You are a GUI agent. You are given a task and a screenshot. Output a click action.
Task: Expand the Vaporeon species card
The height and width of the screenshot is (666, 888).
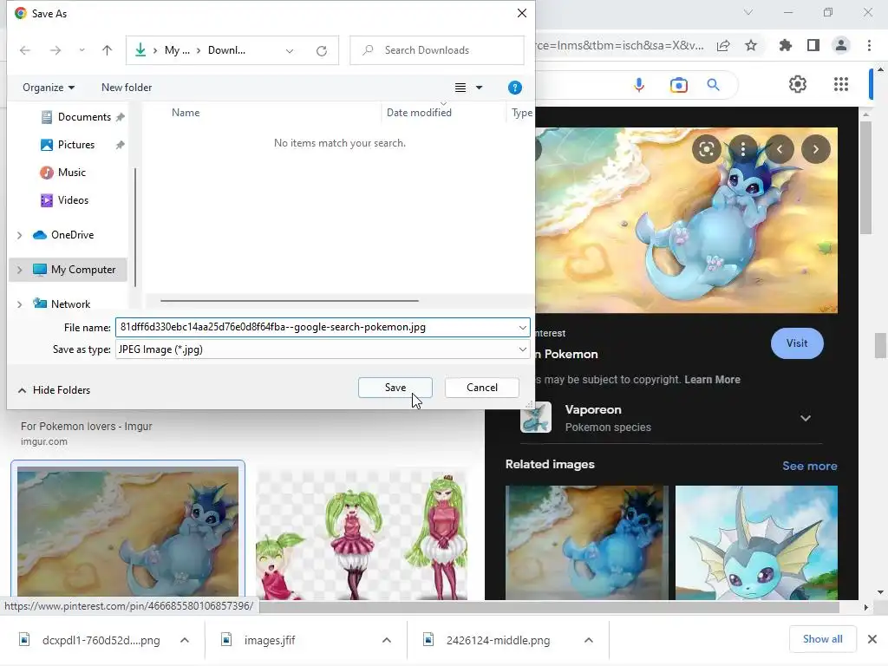pyautogui.click(x=806, y=419)
